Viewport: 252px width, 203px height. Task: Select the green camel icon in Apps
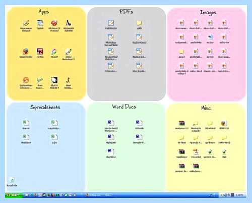point(40,80)
